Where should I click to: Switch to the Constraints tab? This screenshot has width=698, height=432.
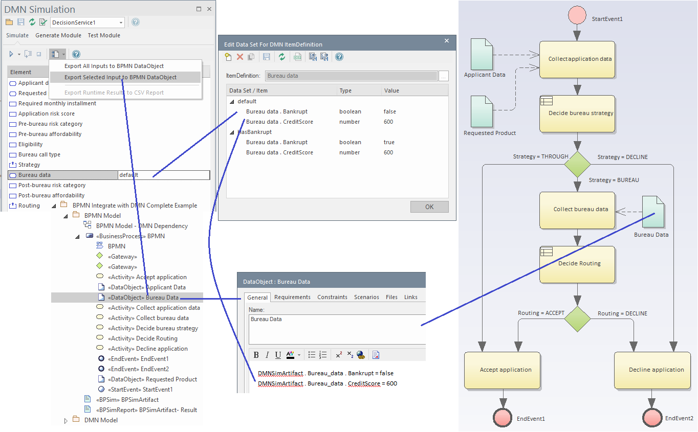point(333,297)
